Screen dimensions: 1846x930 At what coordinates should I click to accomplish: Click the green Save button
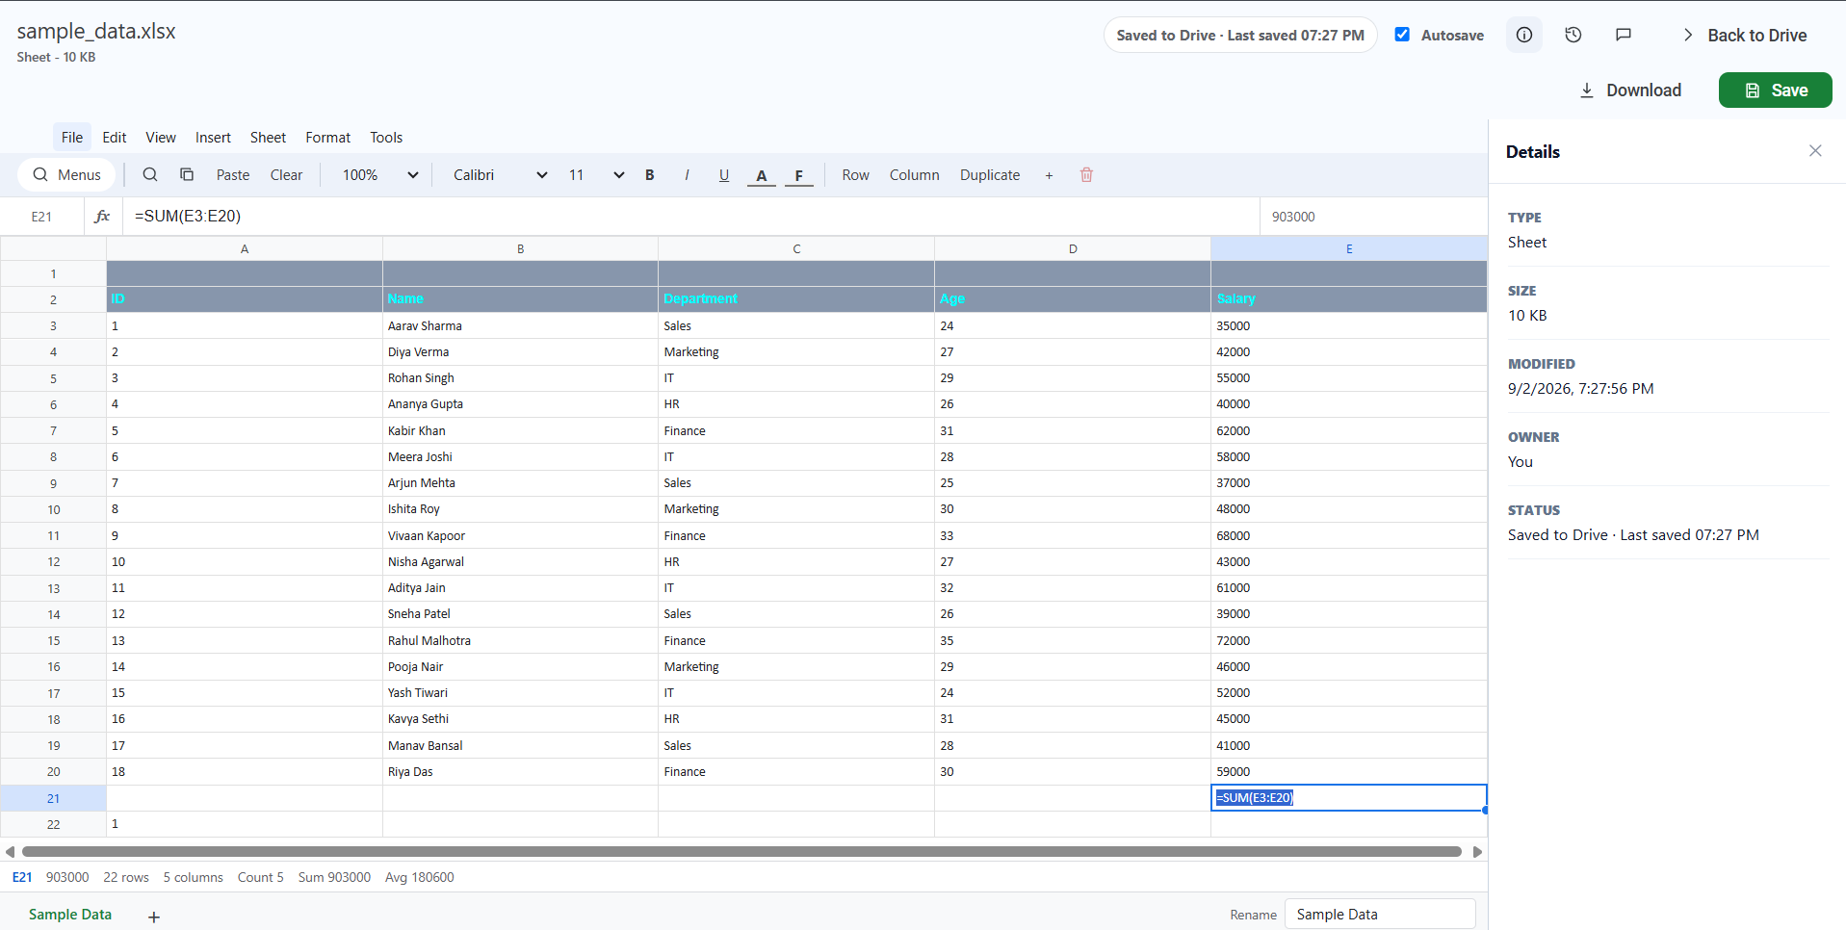1775,90
